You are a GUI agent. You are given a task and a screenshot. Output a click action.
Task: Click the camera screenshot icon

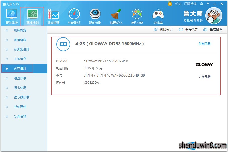click(181, 29)
